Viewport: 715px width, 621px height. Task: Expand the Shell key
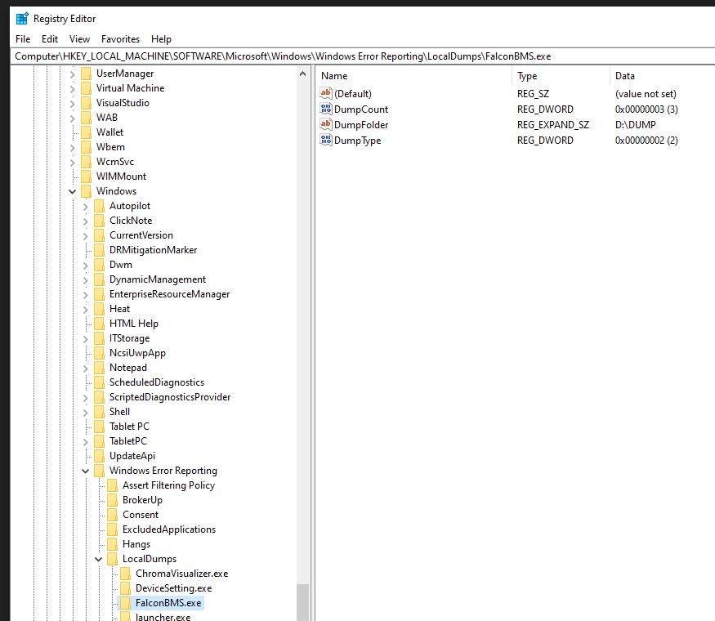[85, 412]
